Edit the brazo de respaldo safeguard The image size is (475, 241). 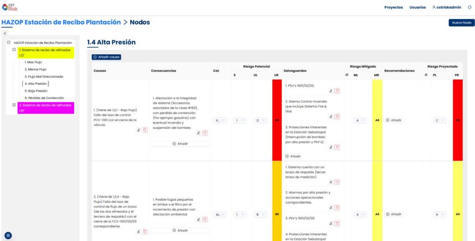[331, 182]
